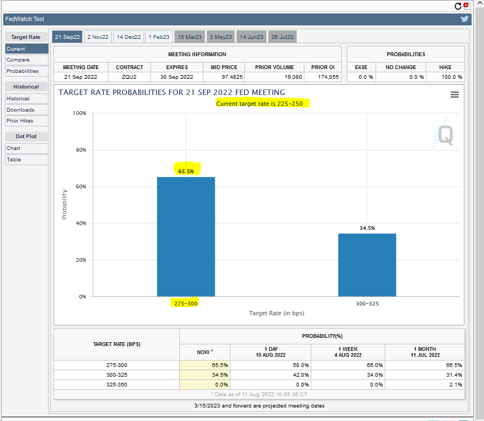
Task: Click the 275-300 x-axis label
Action: pos(186,304)
